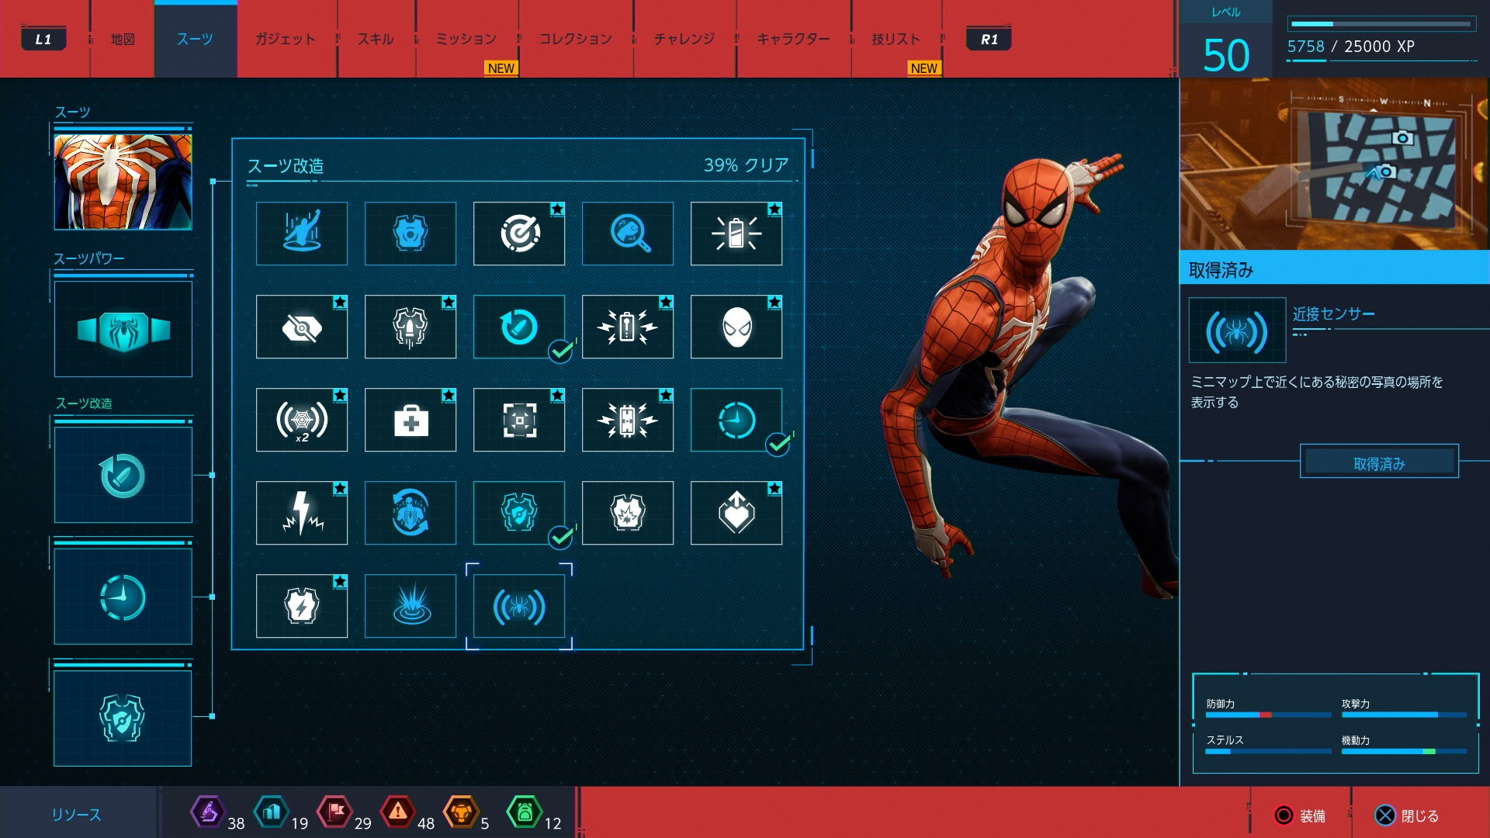1490x838 pixels.
Task: Click the crime token warning resource icon
Action: click(398, 812)
